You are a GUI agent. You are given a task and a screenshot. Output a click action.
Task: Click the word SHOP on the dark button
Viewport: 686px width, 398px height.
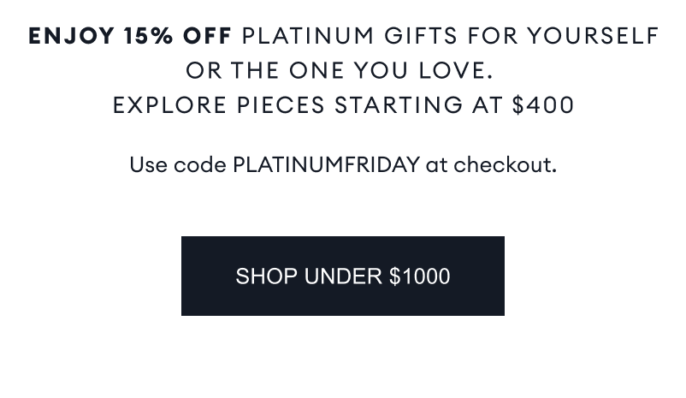(266, 276)
